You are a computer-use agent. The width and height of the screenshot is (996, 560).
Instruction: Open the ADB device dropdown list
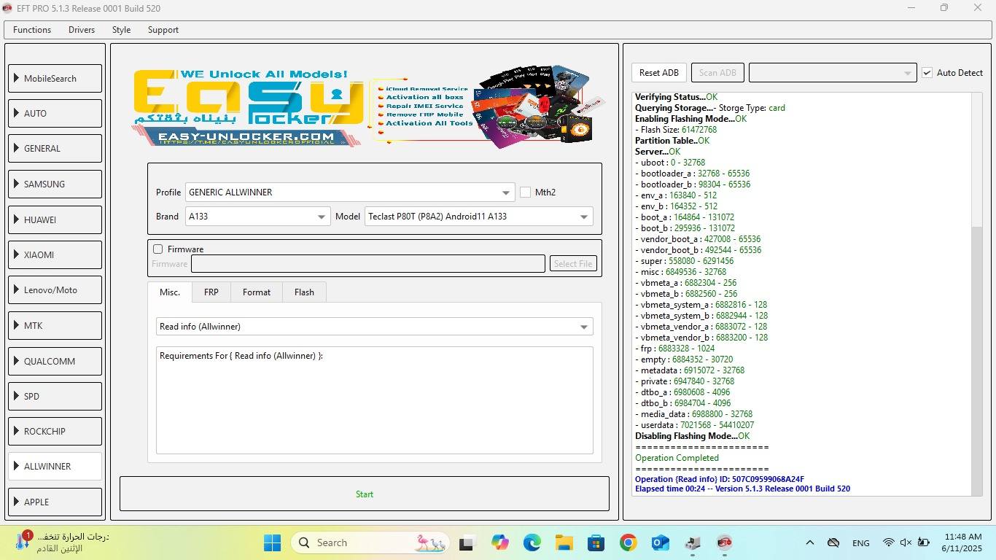[833, 72]
